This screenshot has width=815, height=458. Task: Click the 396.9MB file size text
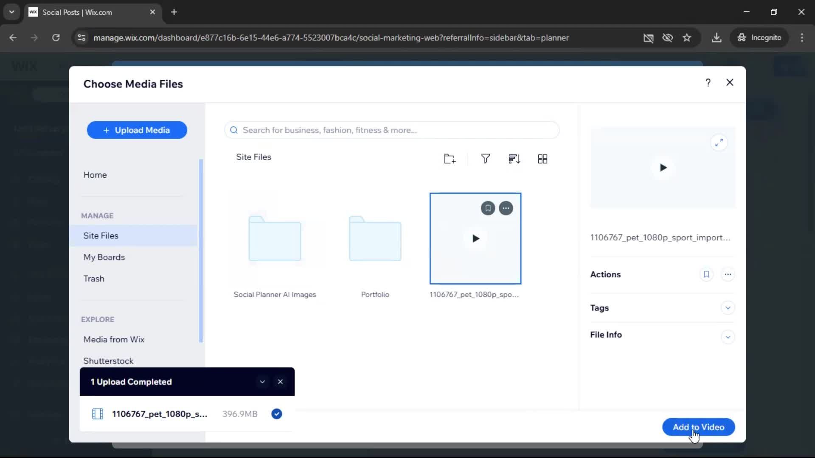[x=240, y=414]
